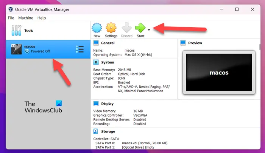Click the Preview section icon
265x153 pixels.
[x=183, y=43]
